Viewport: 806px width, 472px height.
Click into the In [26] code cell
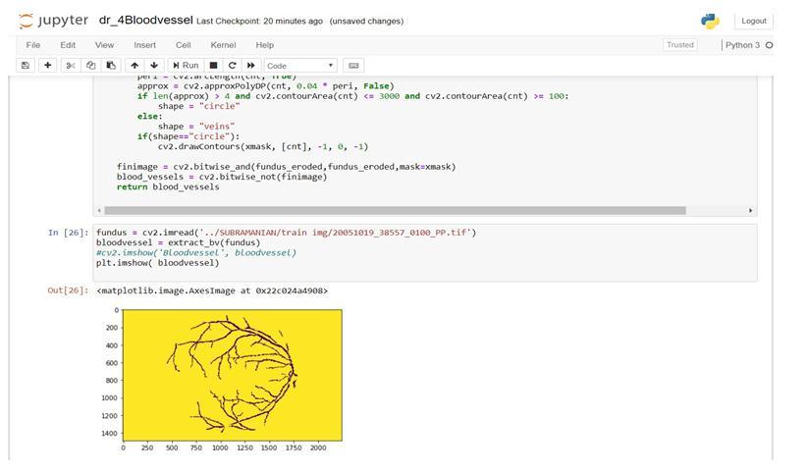coord(424,253)
